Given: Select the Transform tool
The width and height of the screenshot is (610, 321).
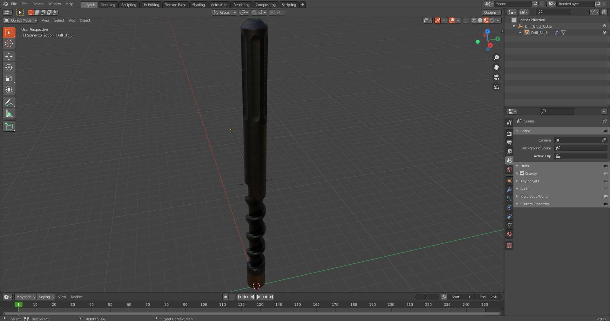Looking at the screenshot, I should 9,89.
